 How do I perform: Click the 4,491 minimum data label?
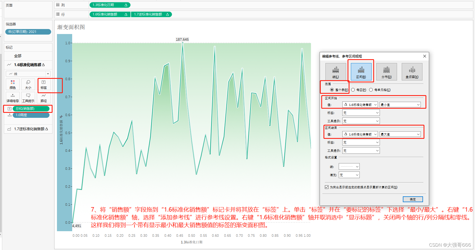pyautogui.click(x=77, y=226)
